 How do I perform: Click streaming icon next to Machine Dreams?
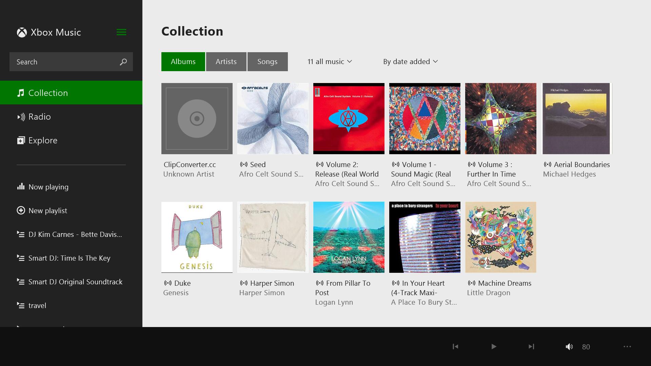pyautogui.click(x=471, y=283)
